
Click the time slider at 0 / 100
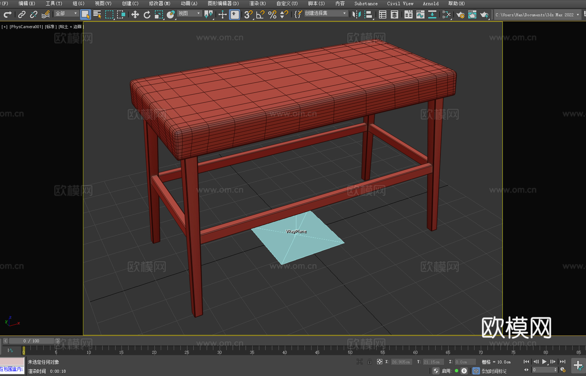coord(31,341)
